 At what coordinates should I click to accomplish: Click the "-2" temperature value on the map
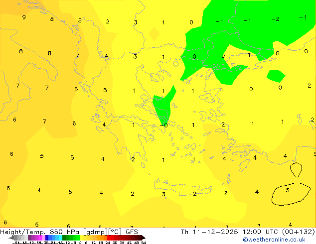(x=275, y=19)
